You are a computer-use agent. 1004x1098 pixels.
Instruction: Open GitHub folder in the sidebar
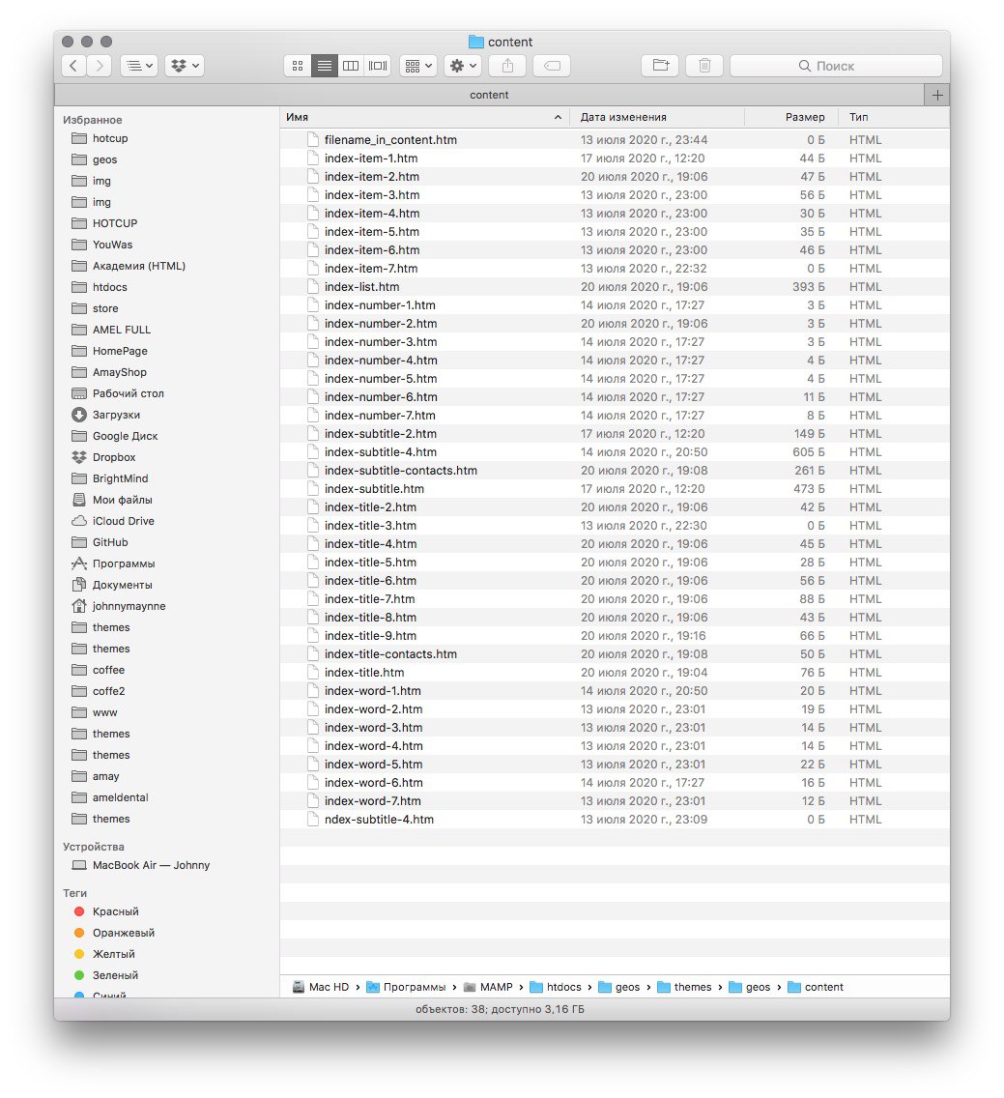click(x=110, y=542)
